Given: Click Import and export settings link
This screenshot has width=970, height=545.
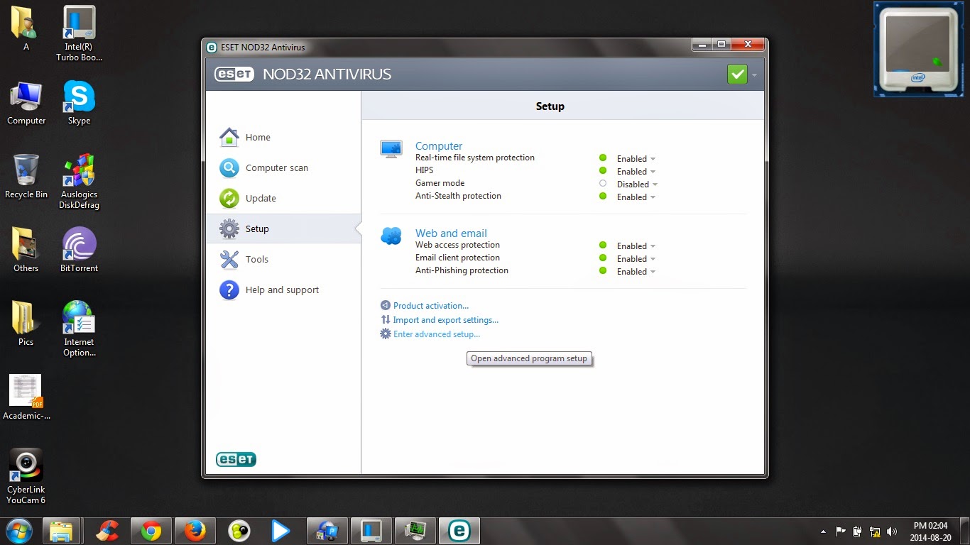Looking at the screenshot, I should click(x=446, y=320).
